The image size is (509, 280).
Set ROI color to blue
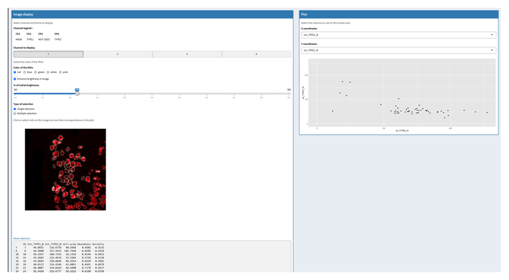point(25,72)
